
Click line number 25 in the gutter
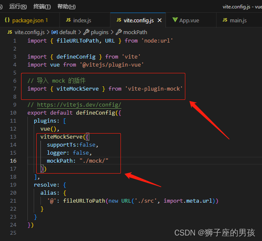coord(13,233)
